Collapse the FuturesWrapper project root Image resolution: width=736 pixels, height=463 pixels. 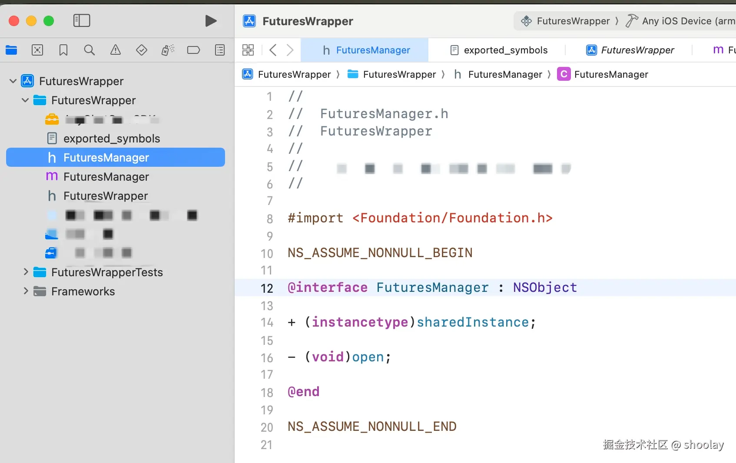pos(13,81)
